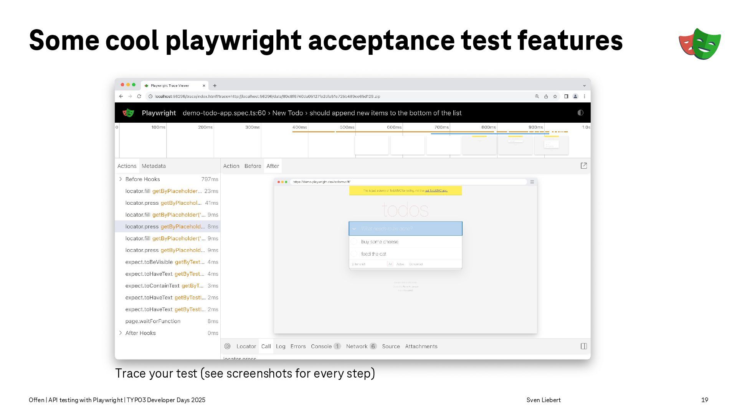Select the After snapshot tab

pos(273,166)
